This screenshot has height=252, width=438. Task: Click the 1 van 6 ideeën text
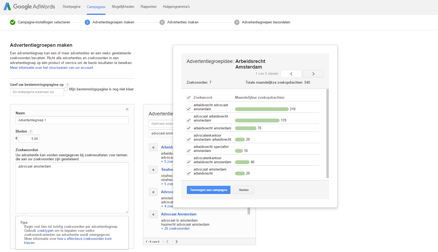[x=267, y=74]
